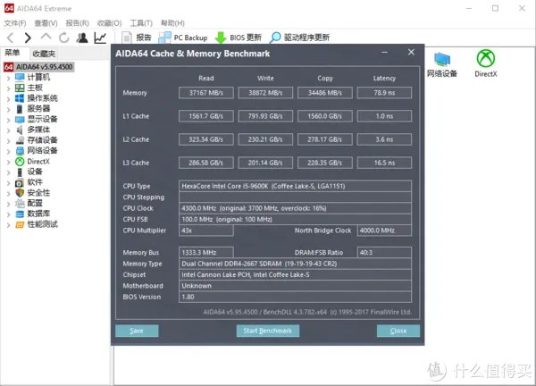536x386 pixels.
Task: Open the DirectX icon in right pane
Action: click(486, 63)
